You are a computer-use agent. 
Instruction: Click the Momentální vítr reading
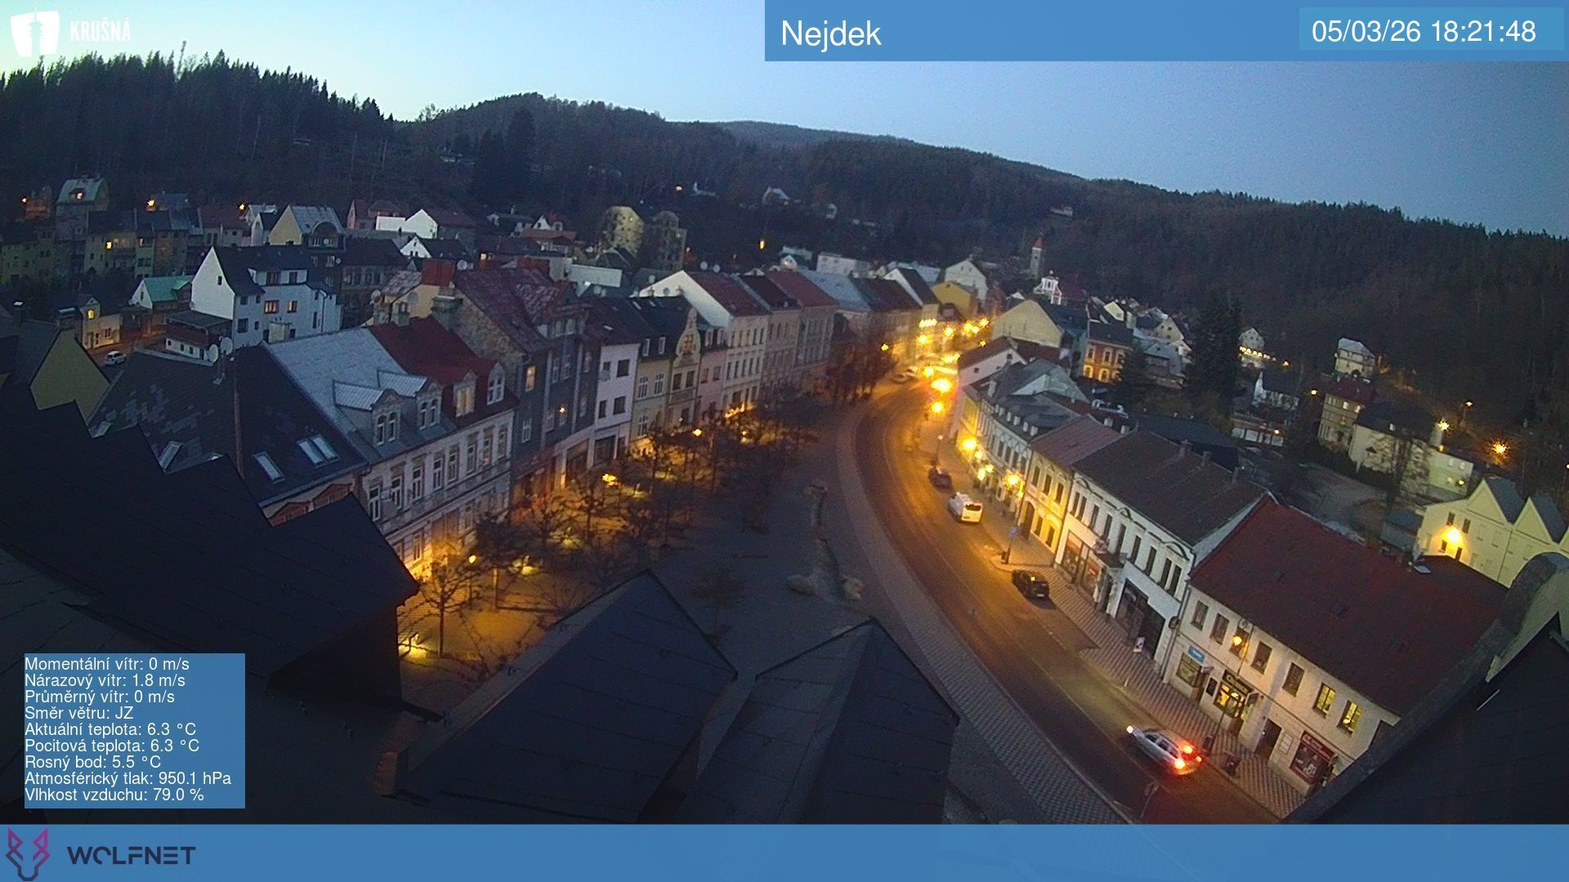click(107, 664)
